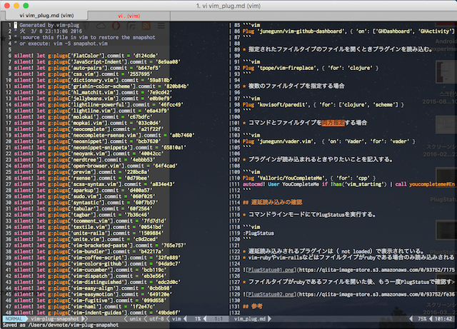Click the 'open-browser.vim' commit line
The image size is (457, 329).
(96, 166)
